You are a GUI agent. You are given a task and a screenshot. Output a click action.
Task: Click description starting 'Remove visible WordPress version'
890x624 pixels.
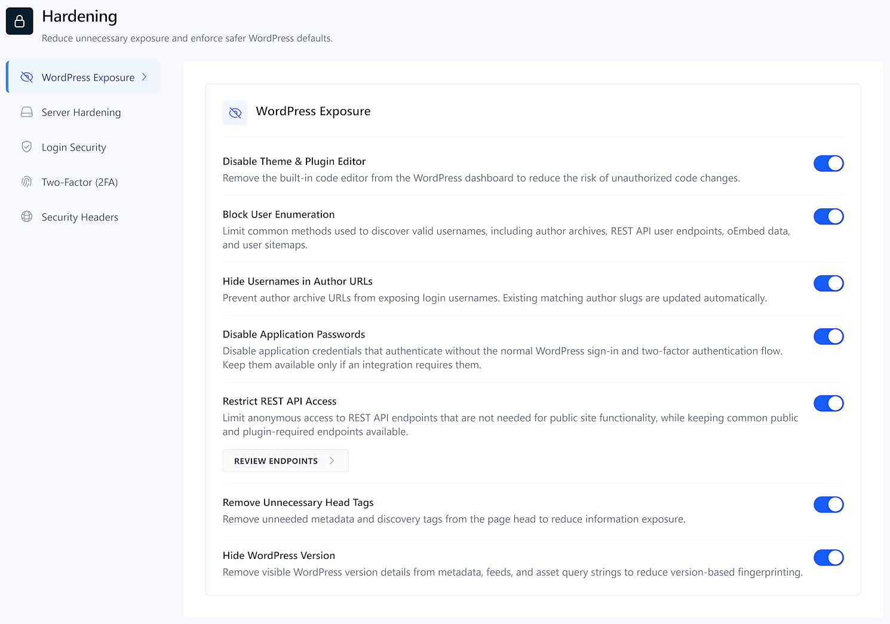[x=512, y=572]
